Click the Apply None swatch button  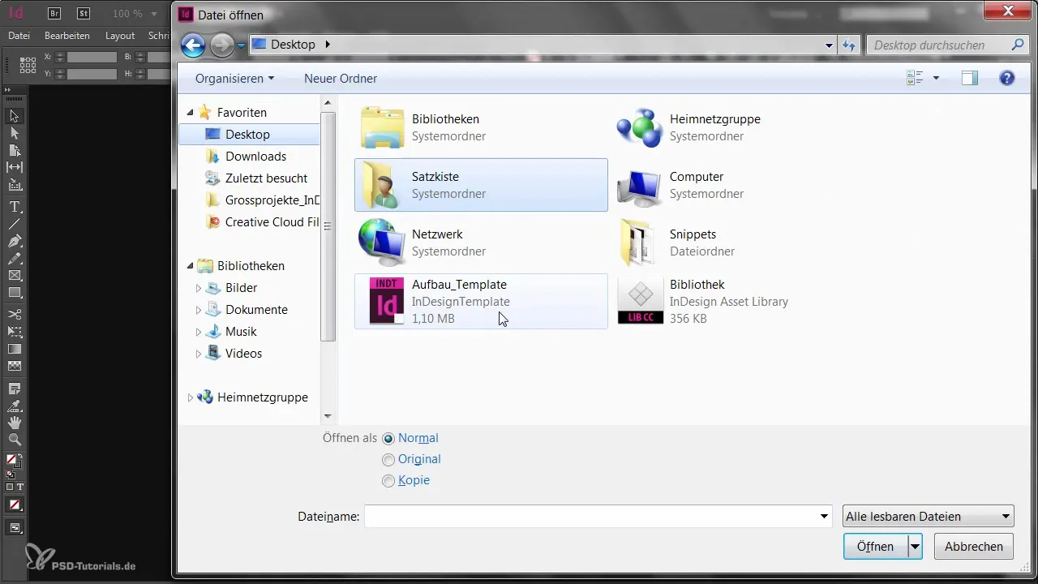click(x=15, y=505)
